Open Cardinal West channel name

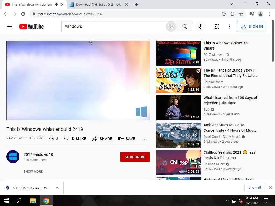[214, 82]
